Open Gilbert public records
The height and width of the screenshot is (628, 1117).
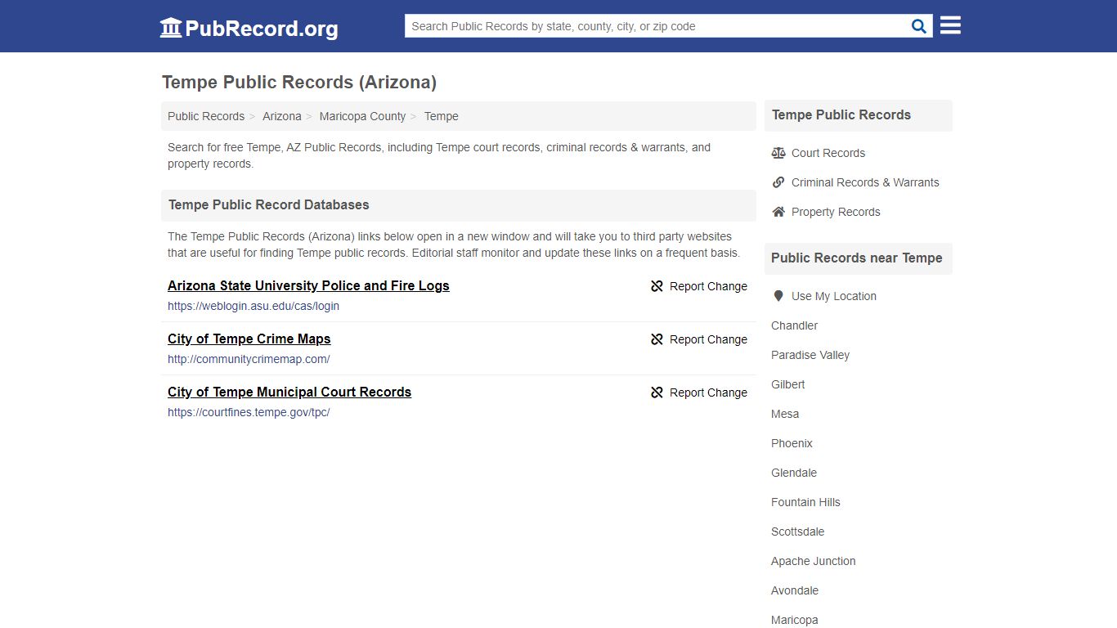click(787, 384)
